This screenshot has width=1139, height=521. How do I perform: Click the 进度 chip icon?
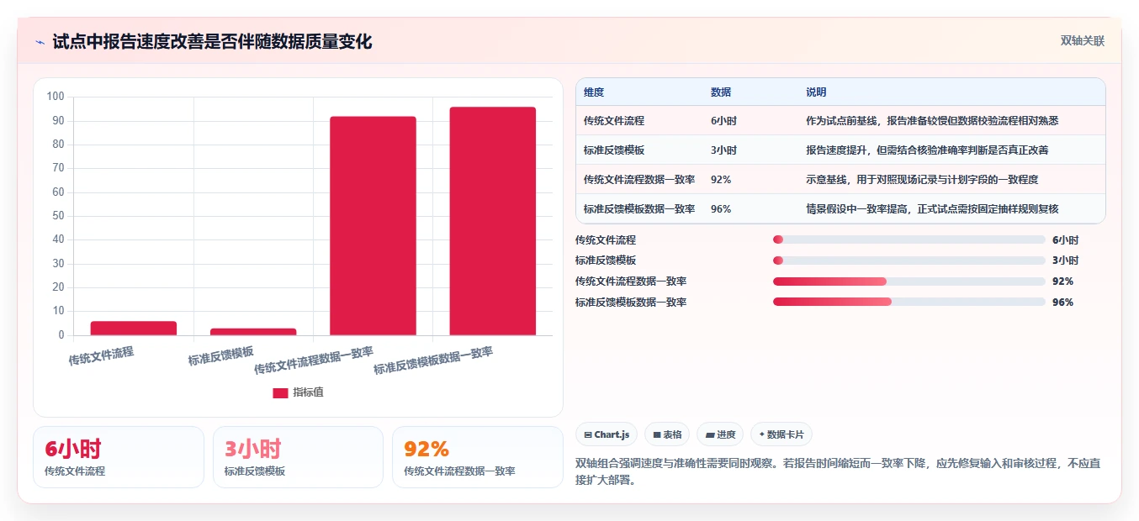click(710, 434)
